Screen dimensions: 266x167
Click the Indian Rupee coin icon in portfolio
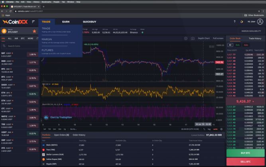coord(43,159)
